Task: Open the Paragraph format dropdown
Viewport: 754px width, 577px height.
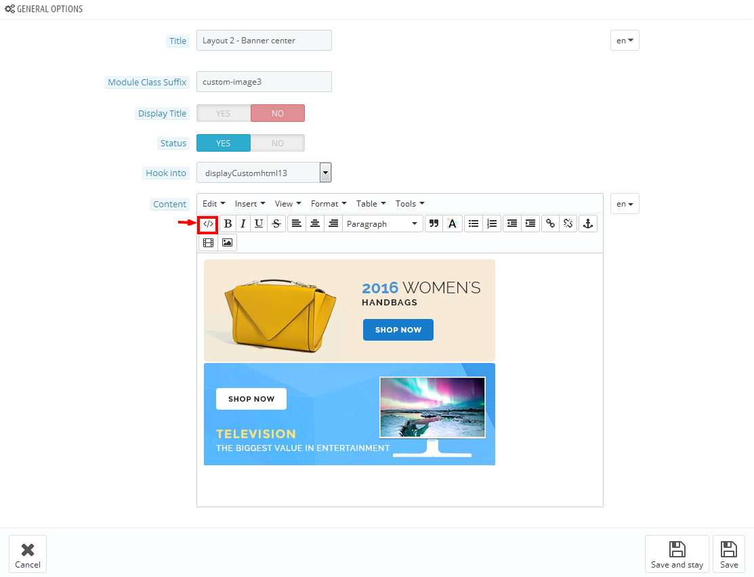Action: point(382,224)
